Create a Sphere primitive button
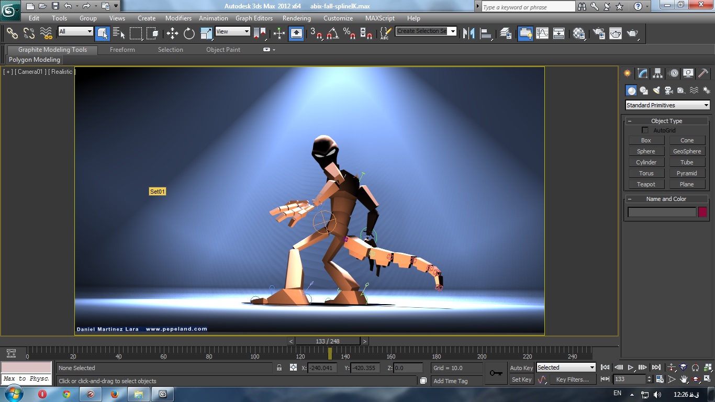This screenshot has width=715, height=402. click(x=646, y=151)
